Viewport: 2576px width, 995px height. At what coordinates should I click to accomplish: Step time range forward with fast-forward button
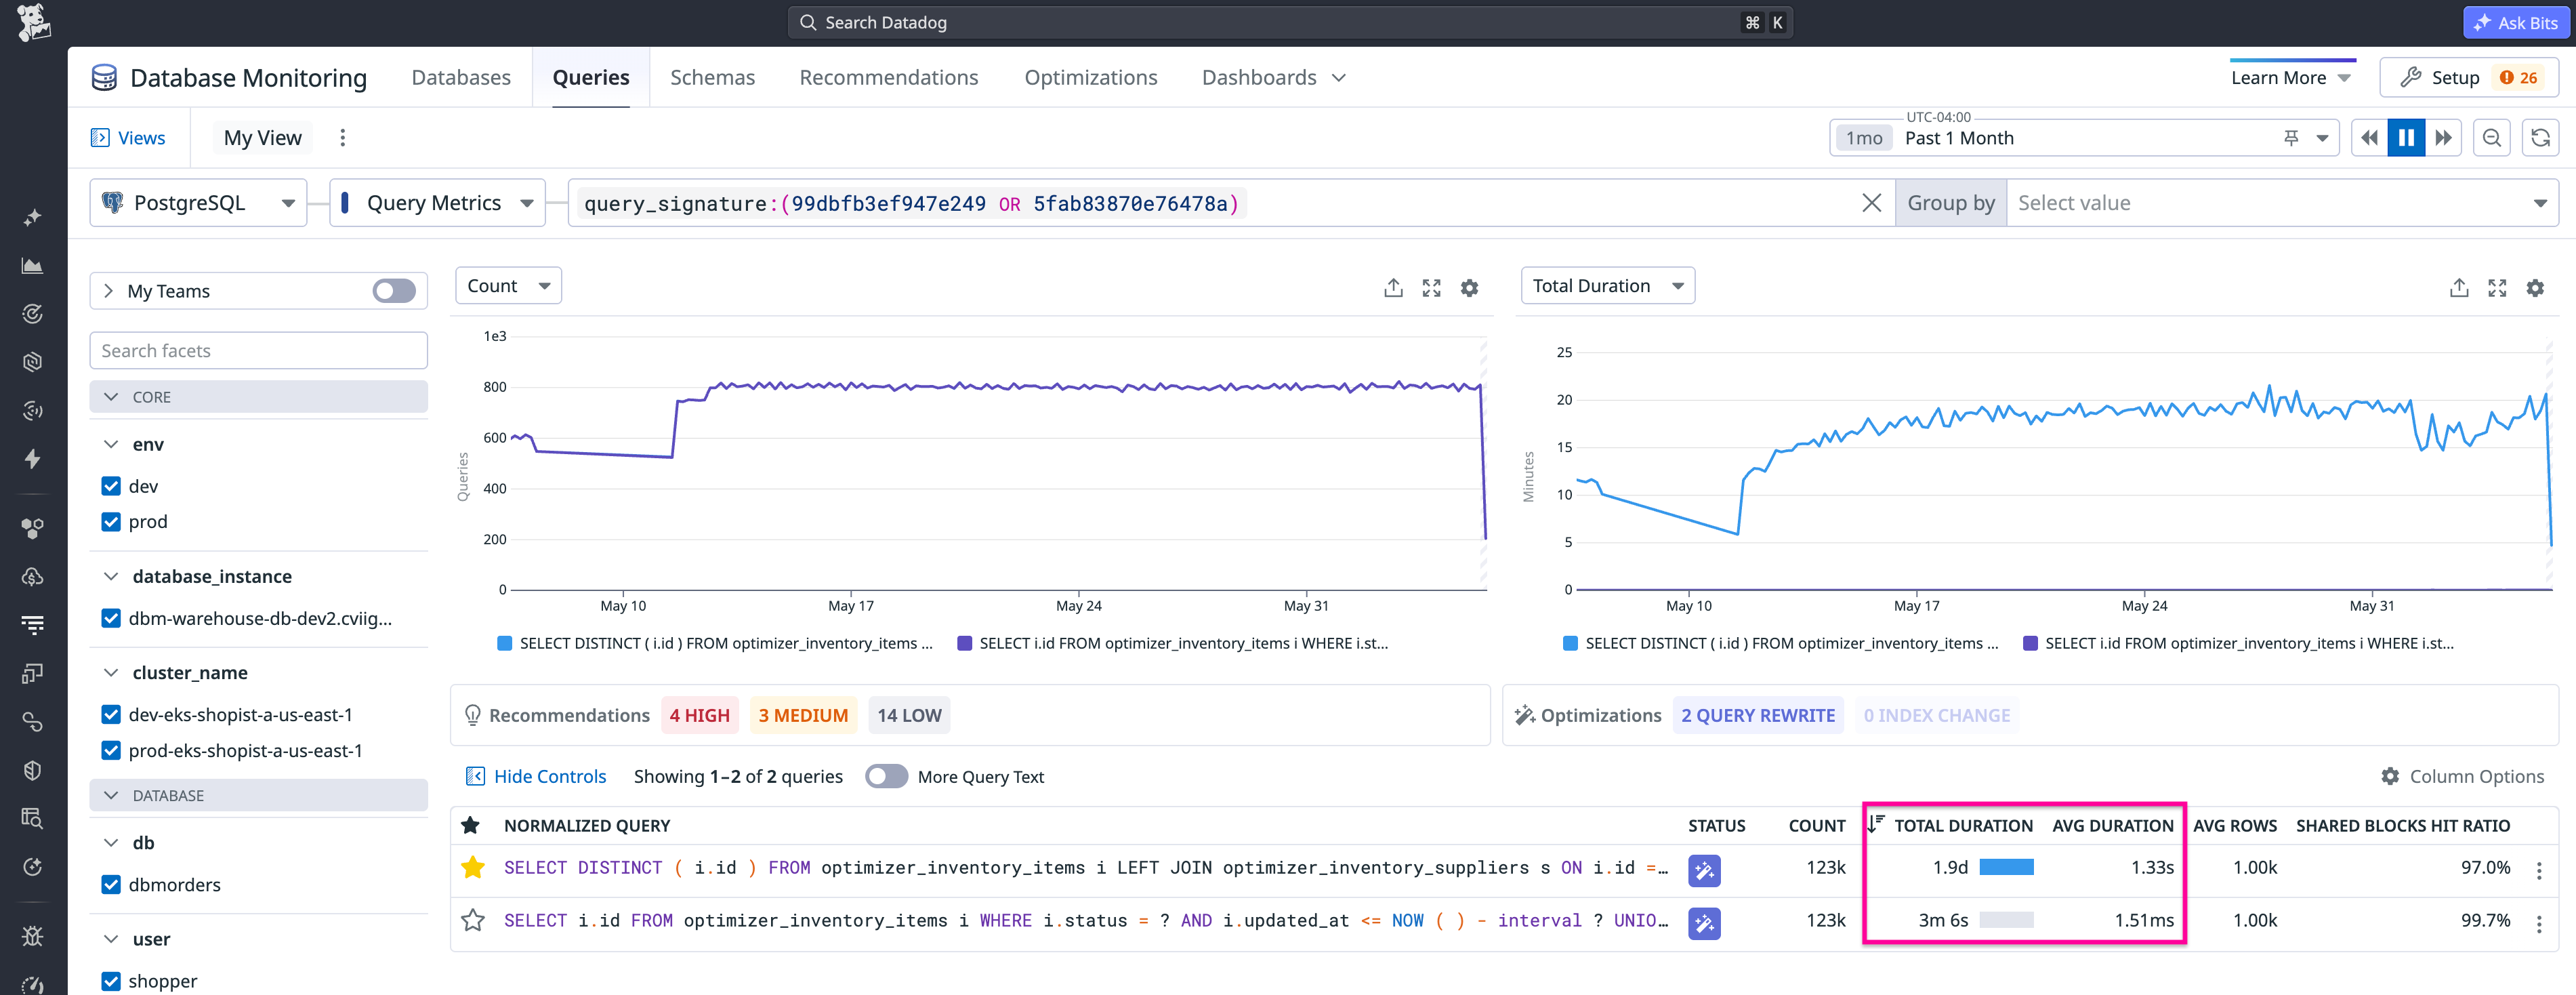(x=2443, y=138)
